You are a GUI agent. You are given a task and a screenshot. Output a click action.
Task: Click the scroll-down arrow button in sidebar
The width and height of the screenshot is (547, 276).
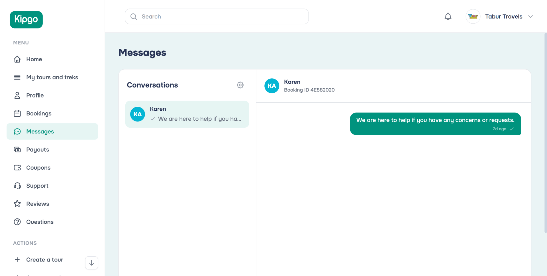point(91,263)
